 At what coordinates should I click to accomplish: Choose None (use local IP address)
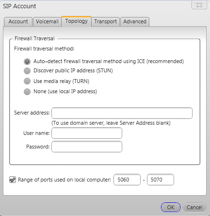[27, 92]
